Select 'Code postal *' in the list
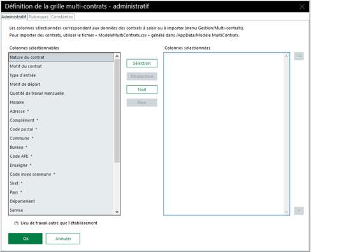Screen dimensions: 346x252 [61, 129]
